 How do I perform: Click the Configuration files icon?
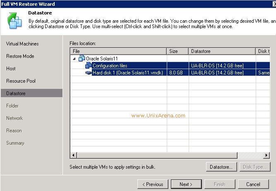pyautogui.click(x=89, y=65)
